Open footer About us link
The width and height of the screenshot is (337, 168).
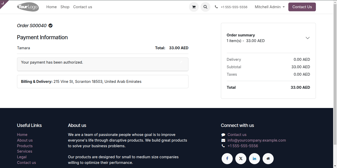[x=25, y=140]
